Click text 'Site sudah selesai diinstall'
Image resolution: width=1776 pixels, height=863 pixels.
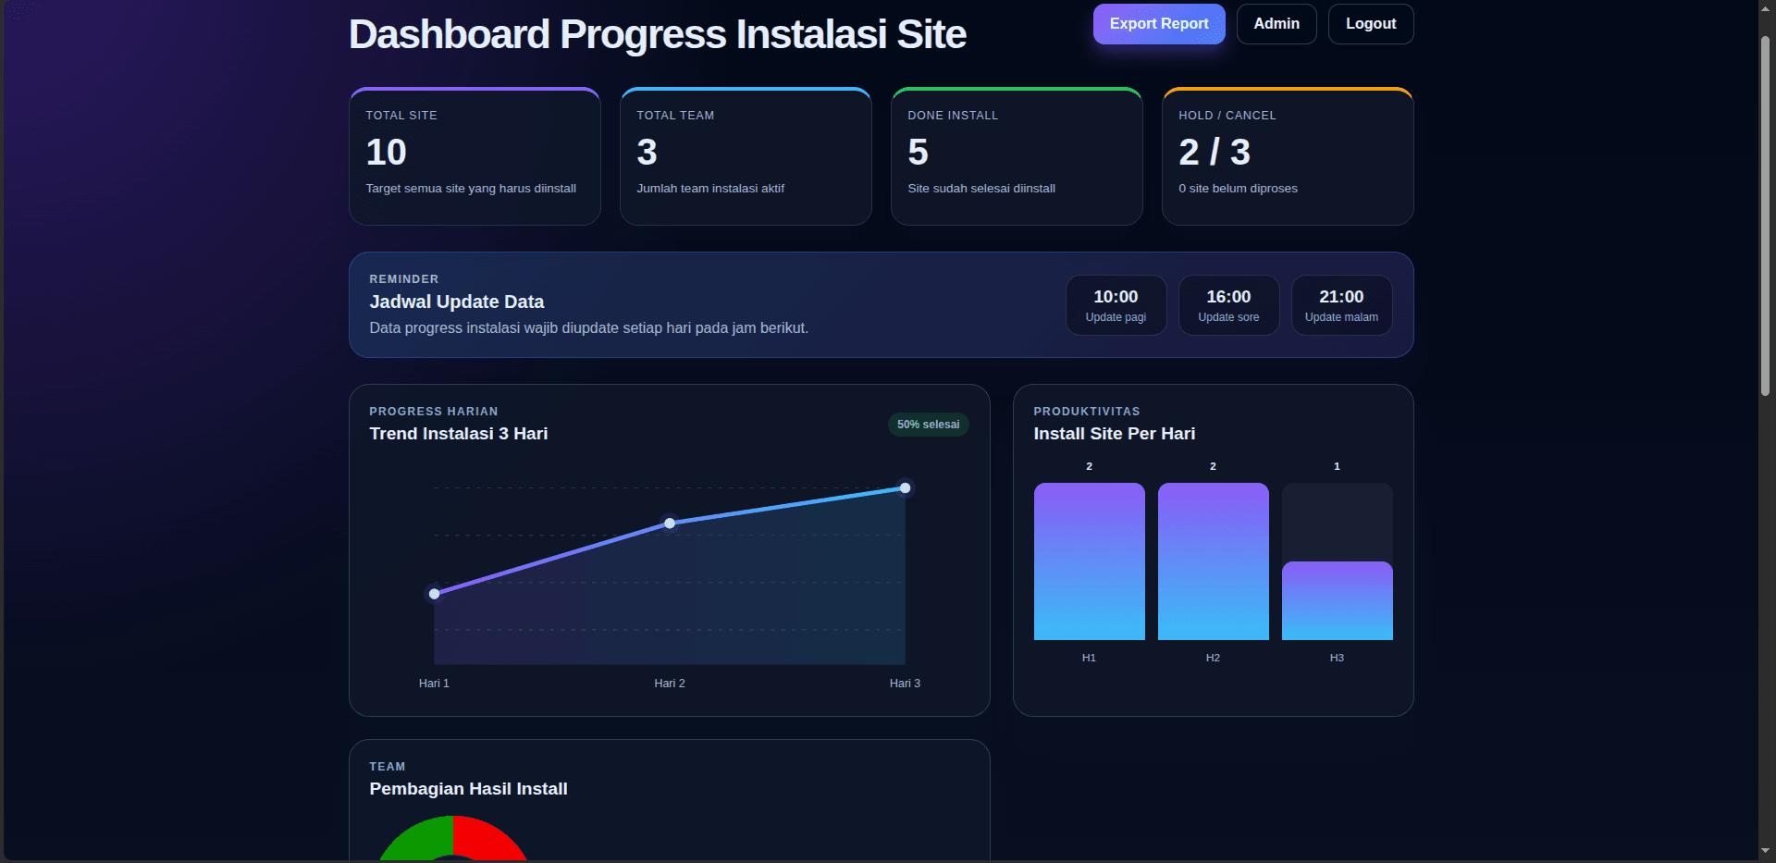click(x=981, y=189)
